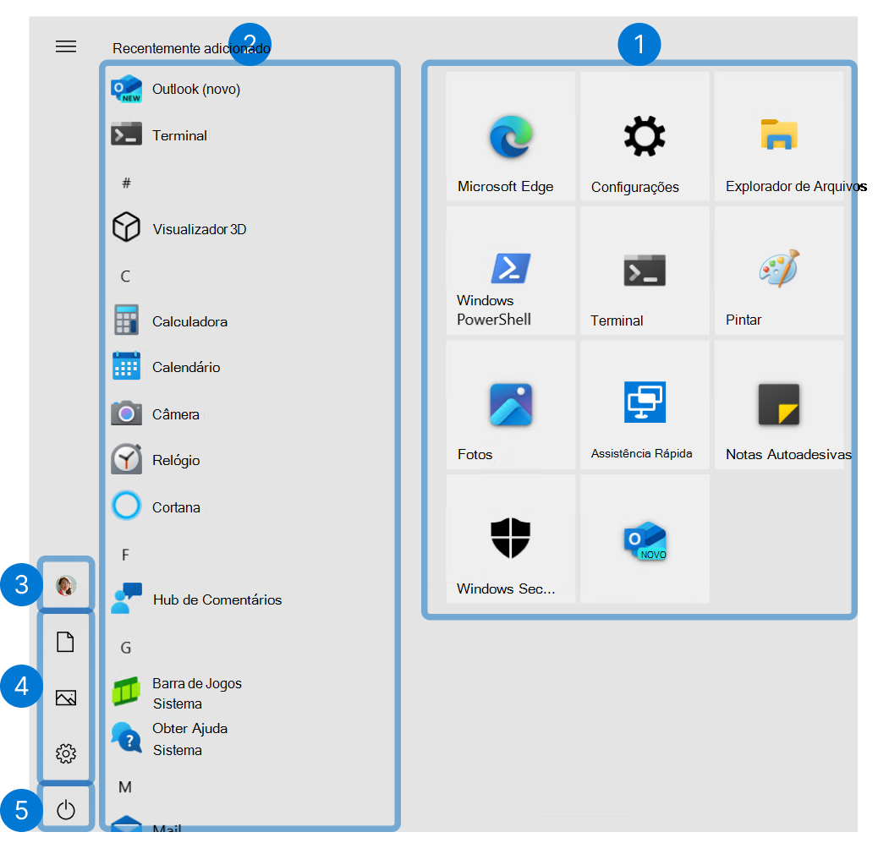Screen dimensions: 878x854
Task: Click the # section header
Action: pos(127,183)
